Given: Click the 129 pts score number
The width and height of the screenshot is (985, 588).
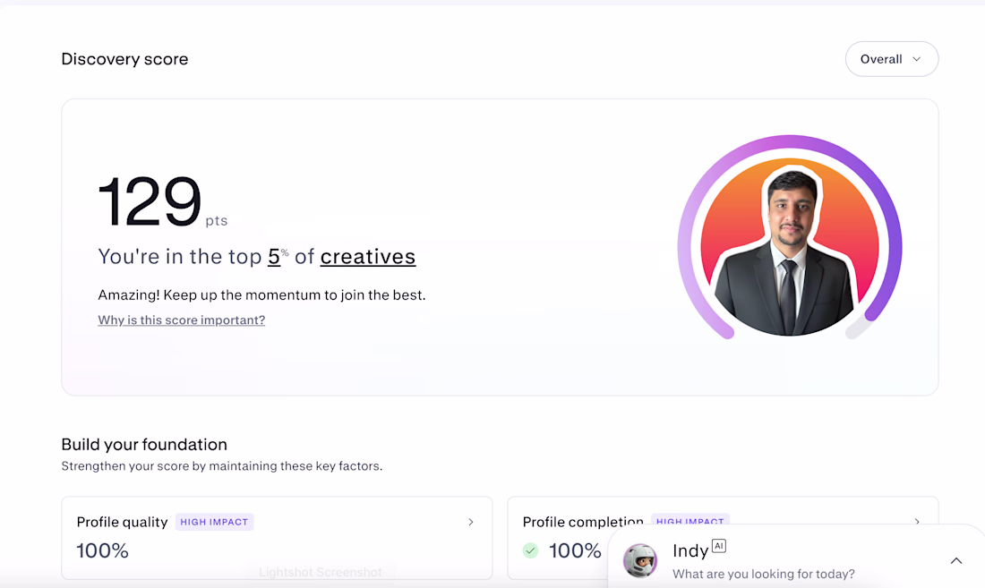Looking at the screenshot, I should (150, 202).
